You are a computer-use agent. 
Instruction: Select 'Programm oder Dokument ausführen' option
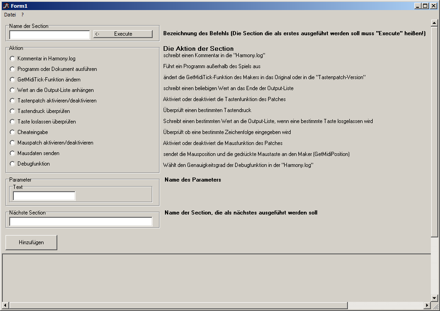pyautogui.click(x=12, y=69)
